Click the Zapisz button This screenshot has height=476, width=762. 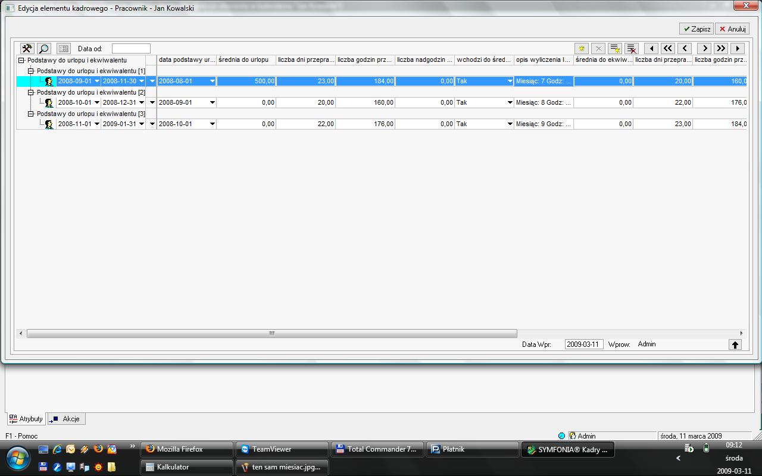tap(696, 29)
